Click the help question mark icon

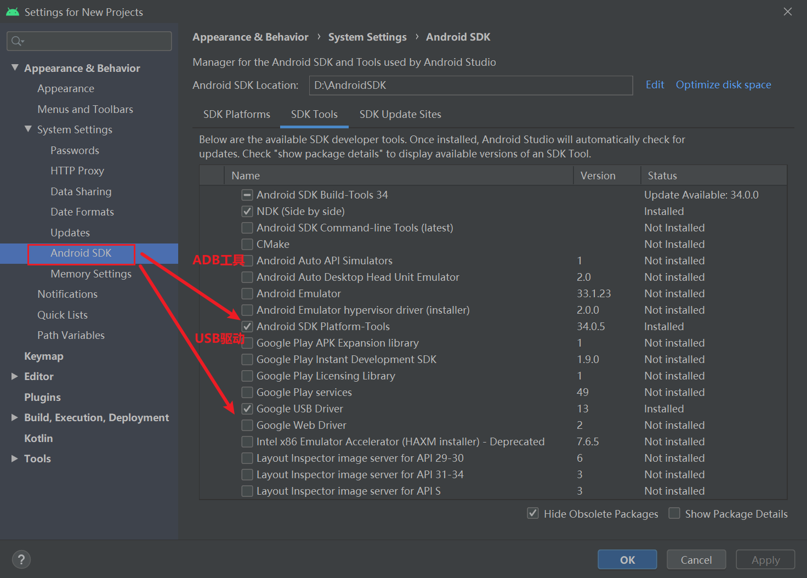click(21, 559)
